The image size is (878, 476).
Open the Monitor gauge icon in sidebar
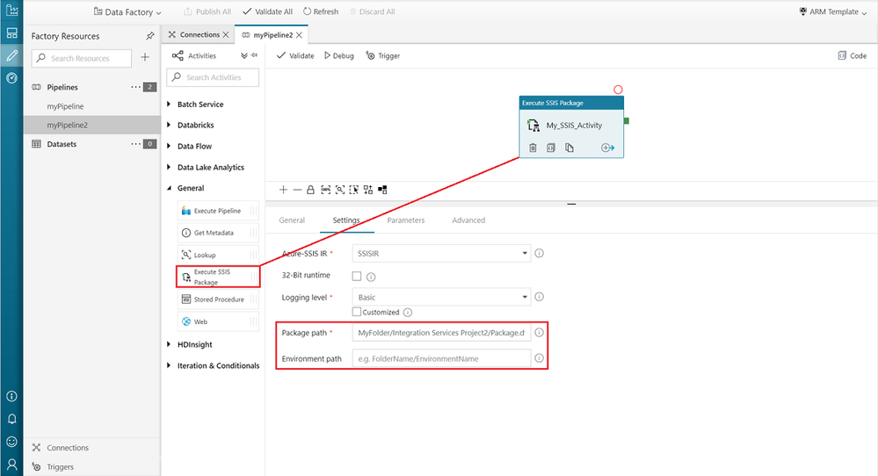[x=11, y=78]
